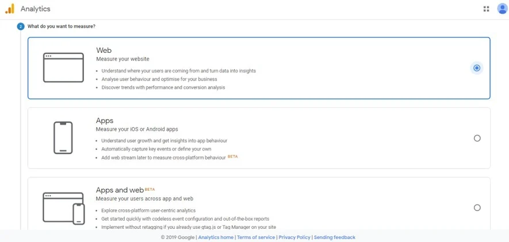This screenshot has height=242, width=509.
Task: Open the Google apps grid icon
Action: (486, 9)
